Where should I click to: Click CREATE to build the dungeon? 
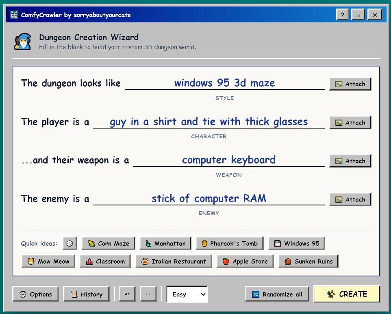(347, 294)
